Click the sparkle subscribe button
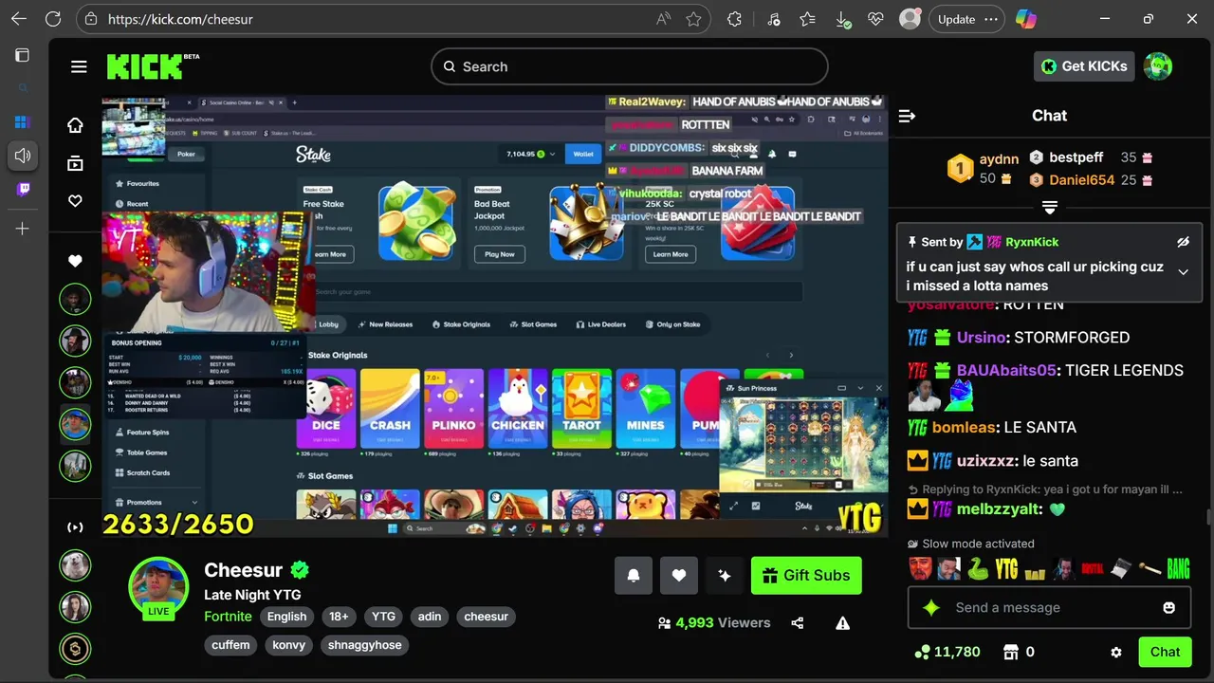Screen dimensions: 1214x683 [725, 575]
